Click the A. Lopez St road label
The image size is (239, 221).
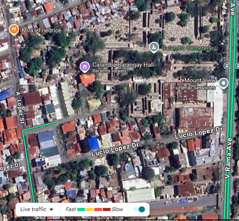point(20,108)
